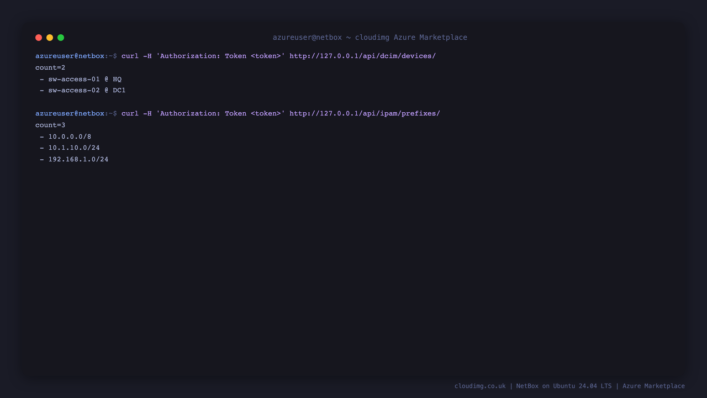
Task: Click the first 'azureuser@netbox' prompt
Action: 70,56
